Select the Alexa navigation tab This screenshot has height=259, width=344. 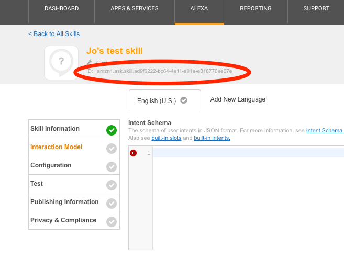(199, 9)
